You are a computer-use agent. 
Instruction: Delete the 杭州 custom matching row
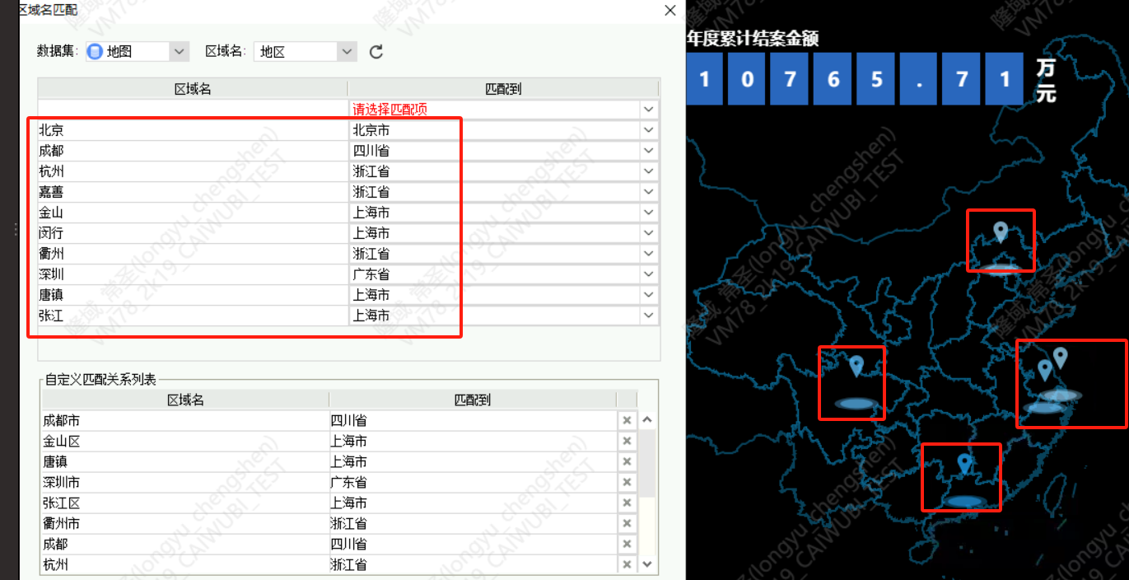(x=627, y=564)
